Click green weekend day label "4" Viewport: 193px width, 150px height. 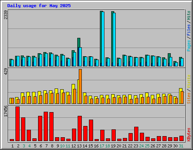click(29, 146)
